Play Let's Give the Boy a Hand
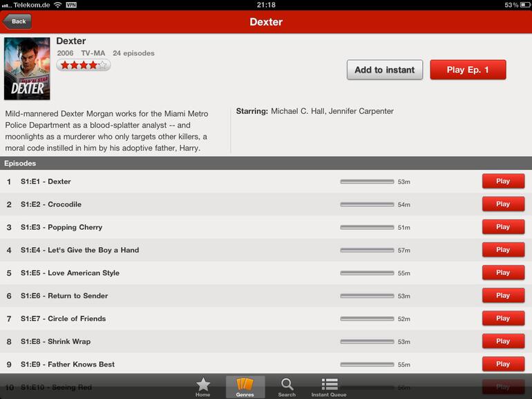532x399 pixels. pyautogui.click(x=503, y=250)
